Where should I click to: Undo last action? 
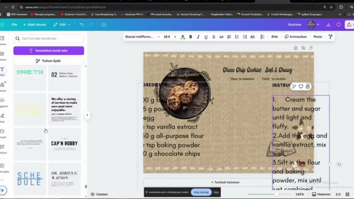click(x=81, y=24)
